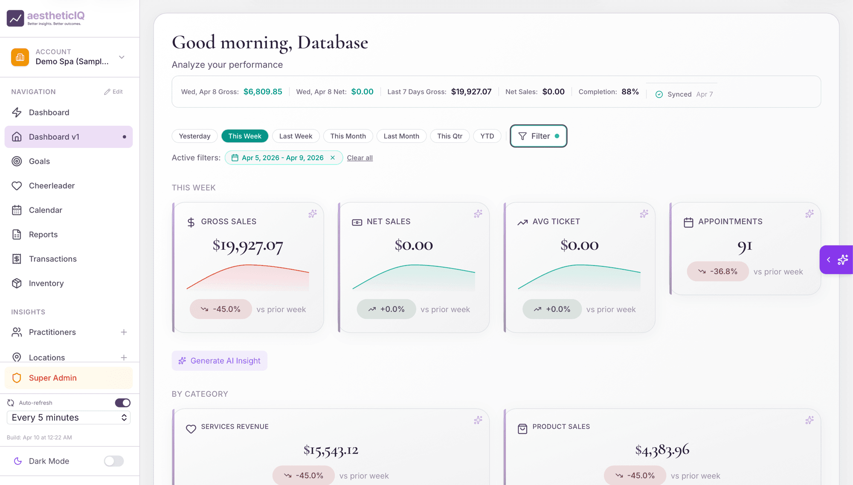Screen dimensions: 853x485
Task: Click the Apr 5, 2026 - Apr 9, 2026 filter chip
Action: pyautogui.click(x=284, y=158)
